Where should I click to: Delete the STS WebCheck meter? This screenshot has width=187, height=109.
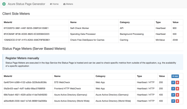coord(177,82)
